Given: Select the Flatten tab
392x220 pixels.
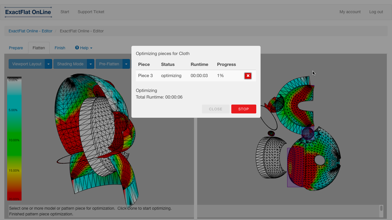Looking at the screenshot, I should tap(39, 48).
